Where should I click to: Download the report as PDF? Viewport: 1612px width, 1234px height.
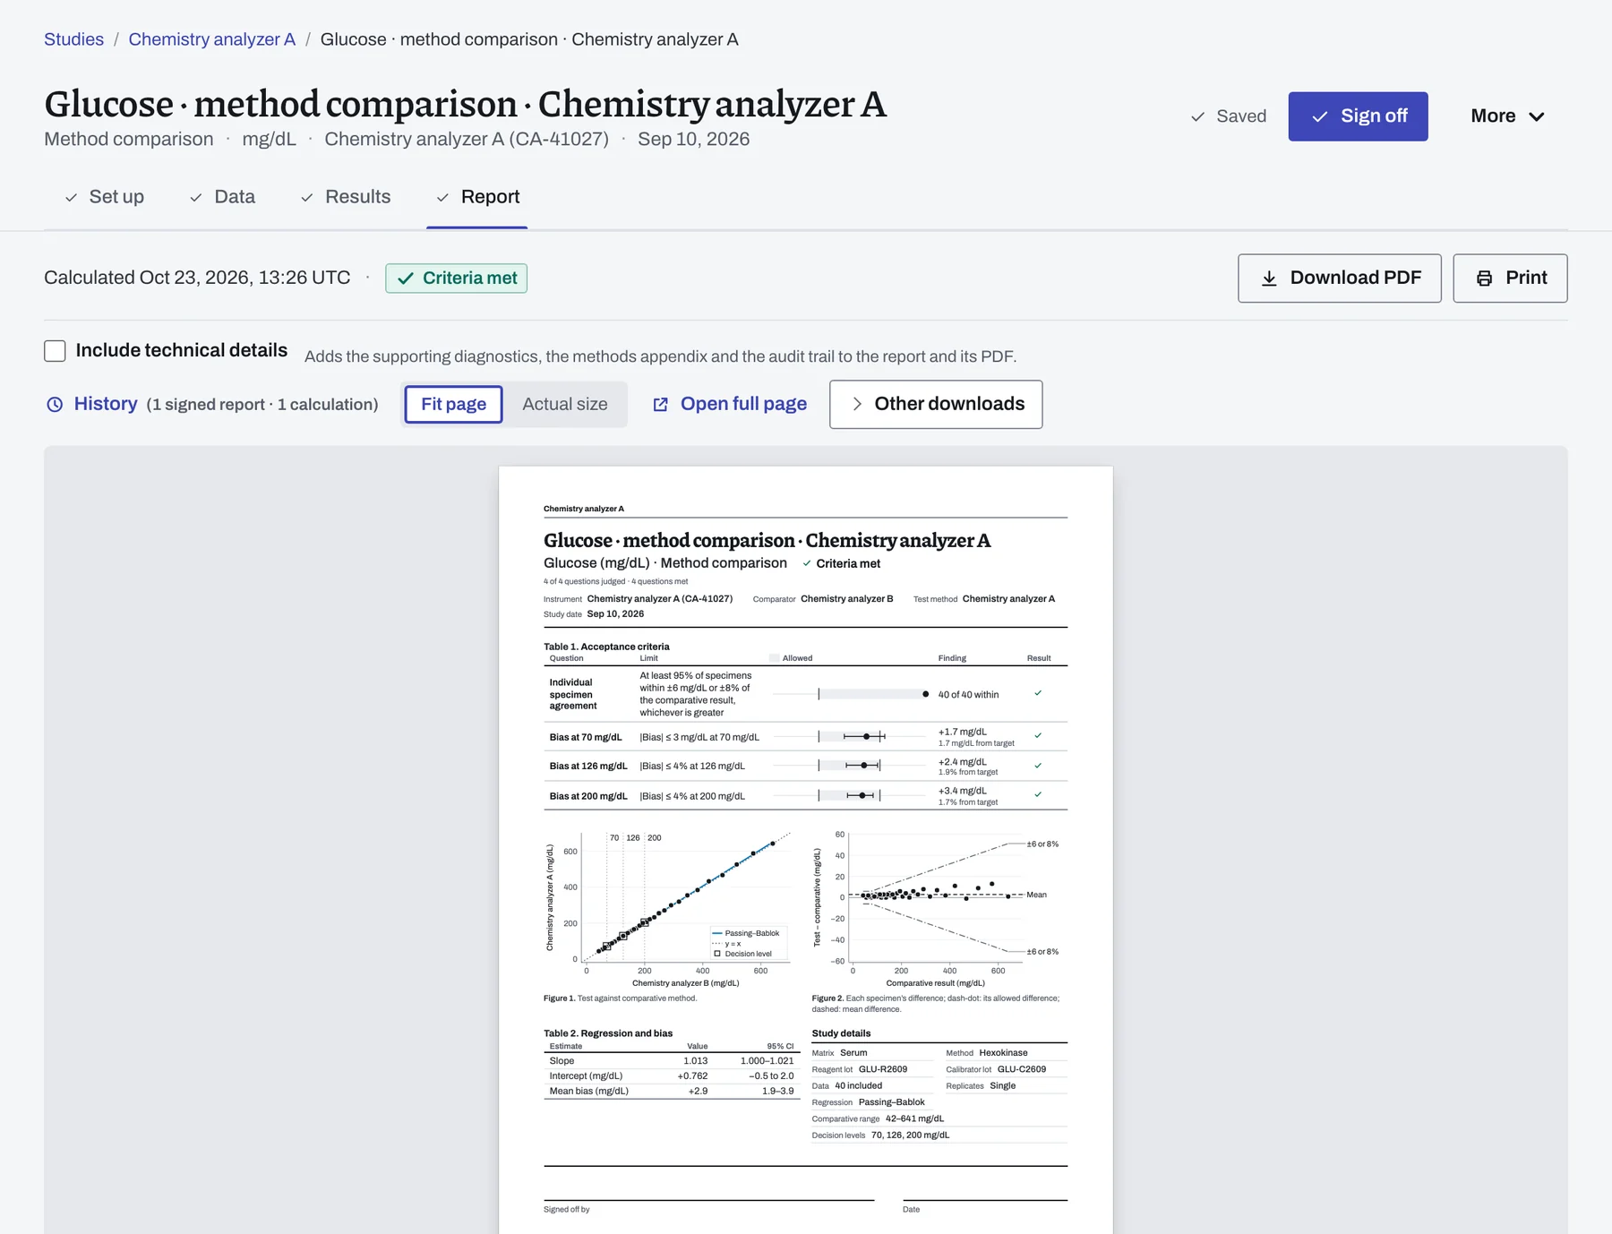coord(1340,279)
